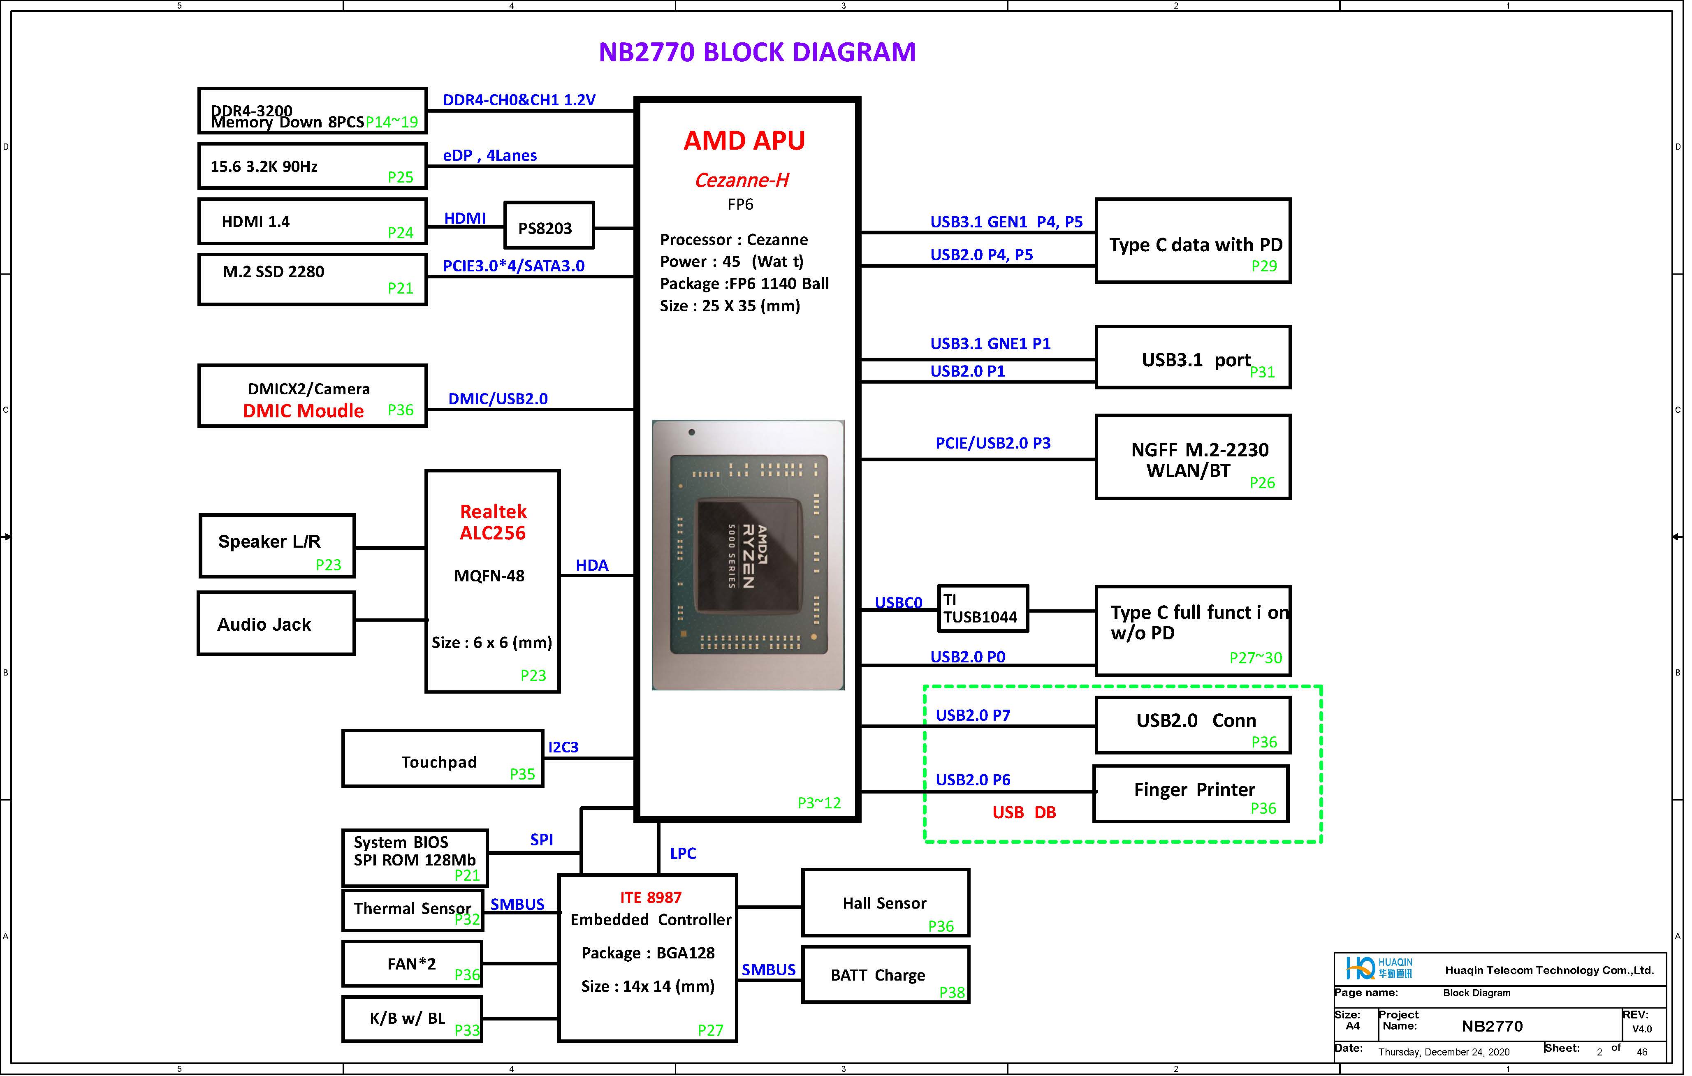Click the LPC signal label
The width and height of the screenshot is (1692, 1076).
point(682,854)
